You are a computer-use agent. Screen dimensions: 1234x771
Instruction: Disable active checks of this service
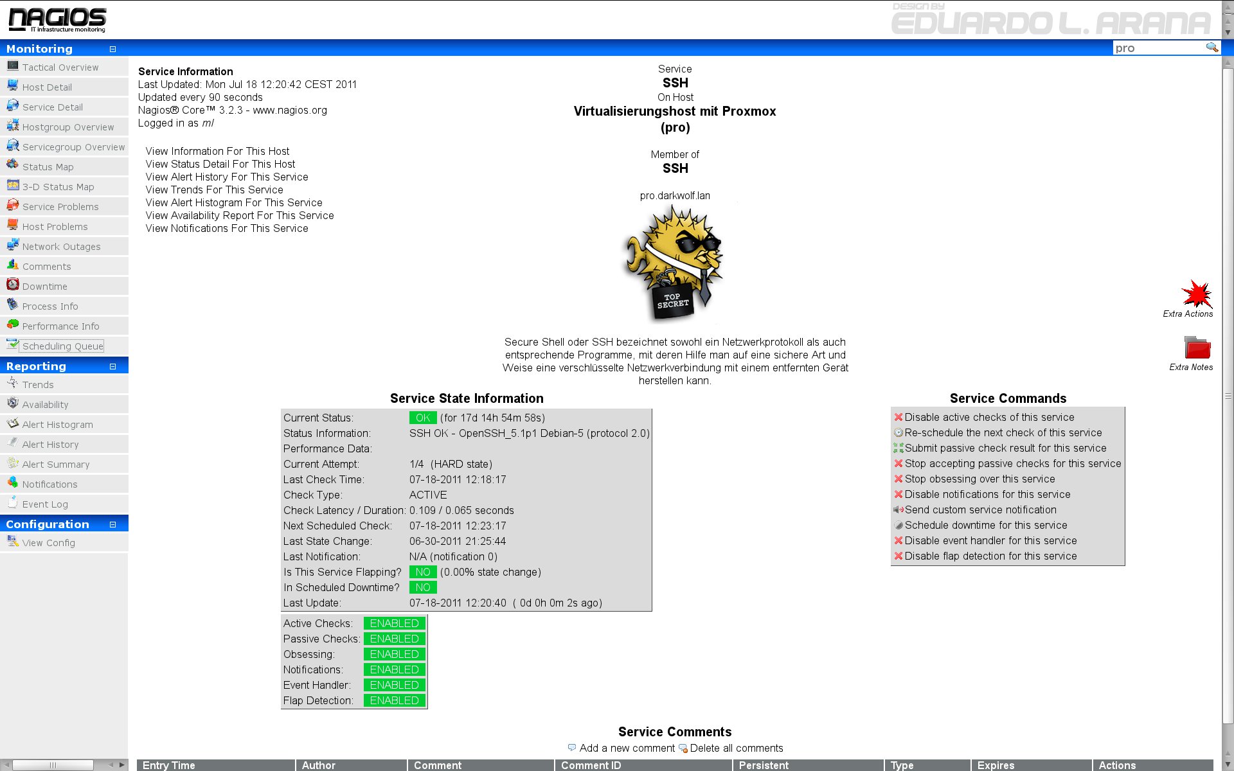pos(989,418)
